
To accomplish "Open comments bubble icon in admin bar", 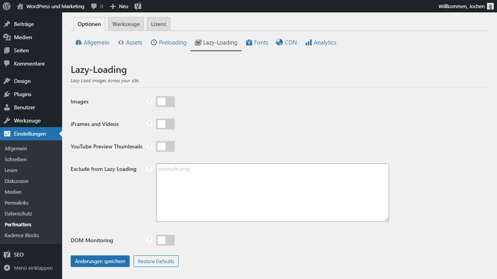I will [94, 7].
